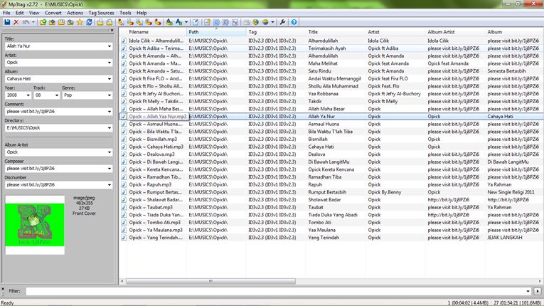This screenshot has width=544, height=306.
Task: Click the filter apply arrow button
Action: click(538, 291)
